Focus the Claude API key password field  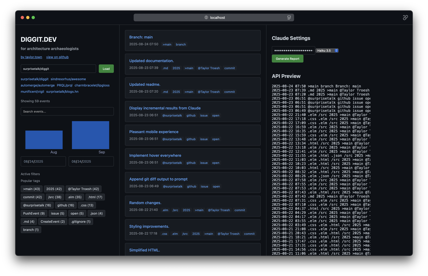coord(293,51)
